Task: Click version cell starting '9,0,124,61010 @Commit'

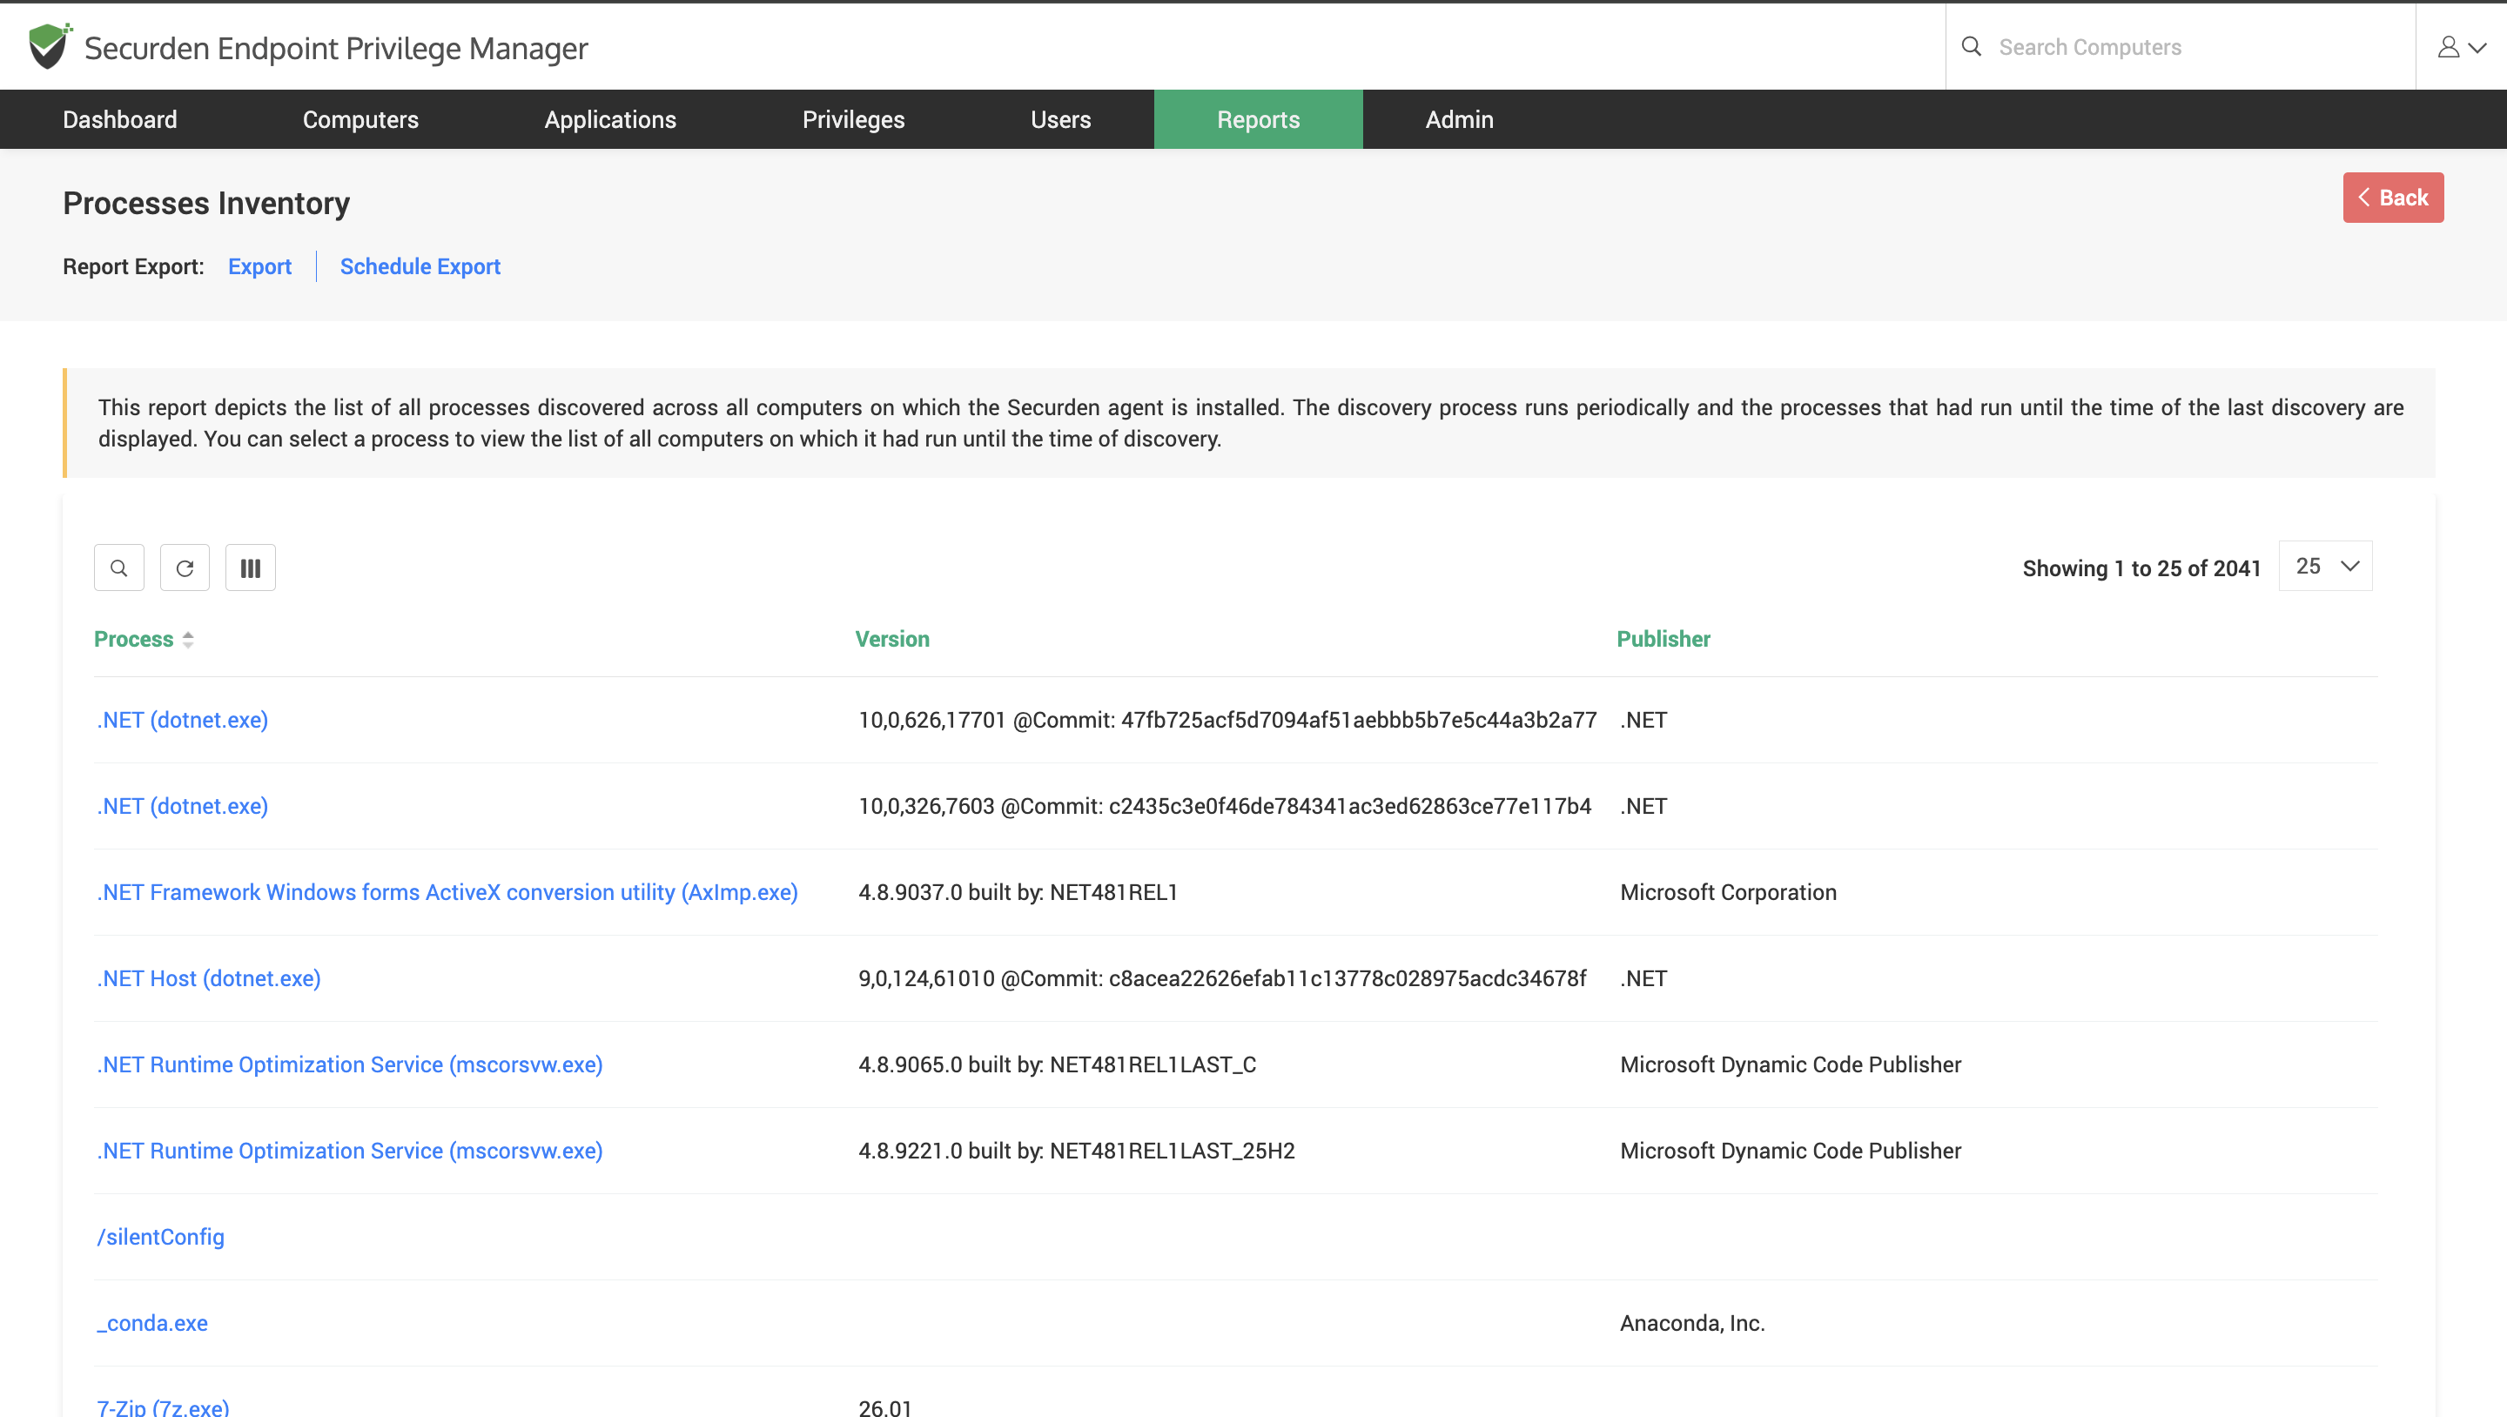Action: (1222, 978)
